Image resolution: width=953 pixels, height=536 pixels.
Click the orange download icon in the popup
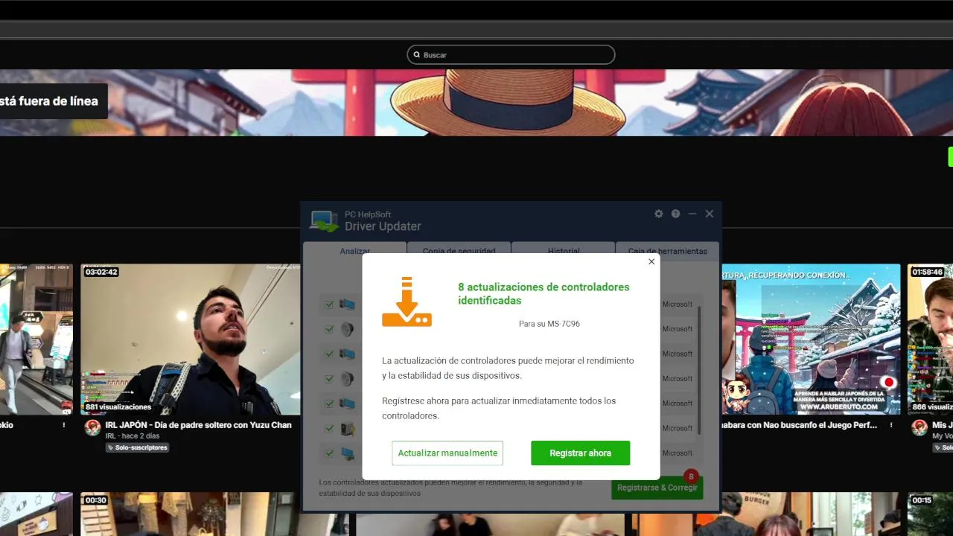click(407, 301)
